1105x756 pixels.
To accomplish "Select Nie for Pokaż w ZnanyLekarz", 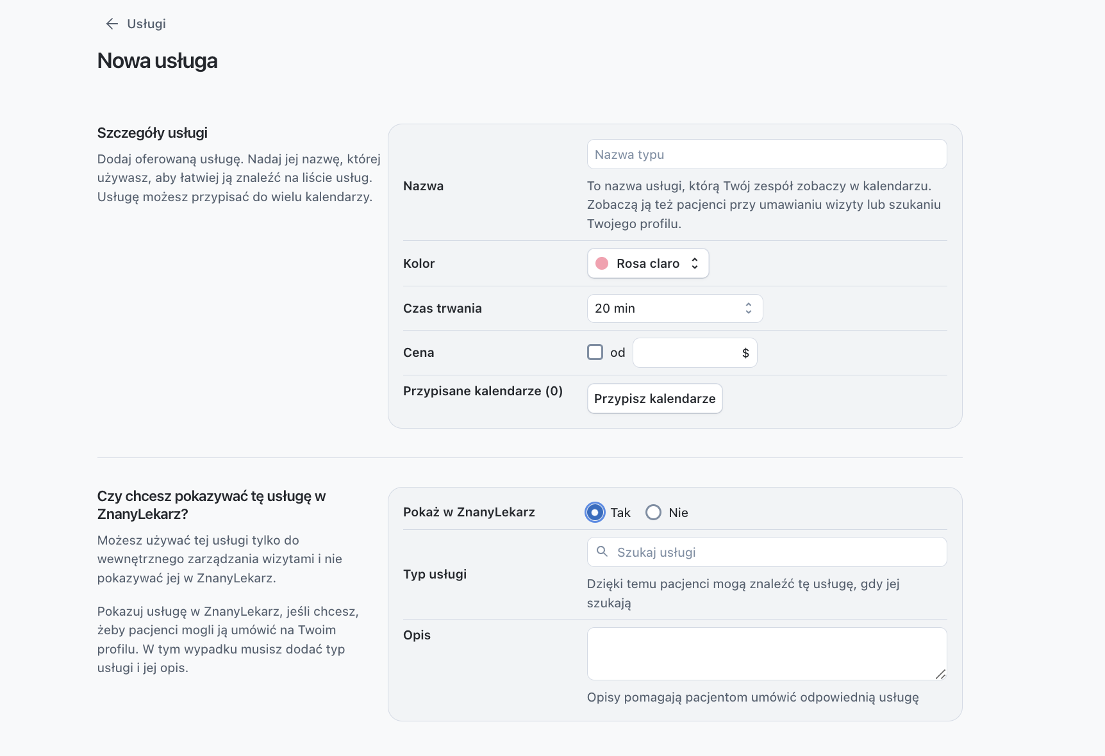I will pyautogui.click(x=653, y=513).
